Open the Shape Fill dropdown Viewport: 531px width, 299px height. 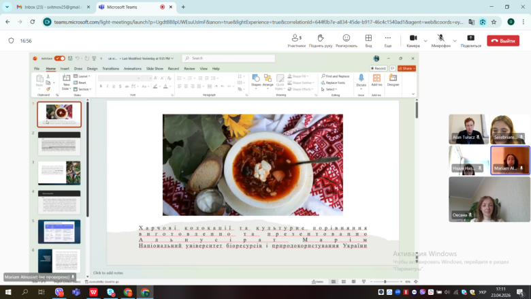[x=297, y=76]
